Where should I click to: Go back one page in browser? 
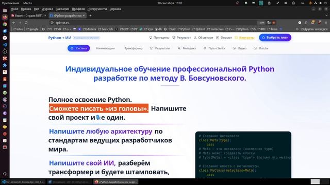click(x=14, y=23)
